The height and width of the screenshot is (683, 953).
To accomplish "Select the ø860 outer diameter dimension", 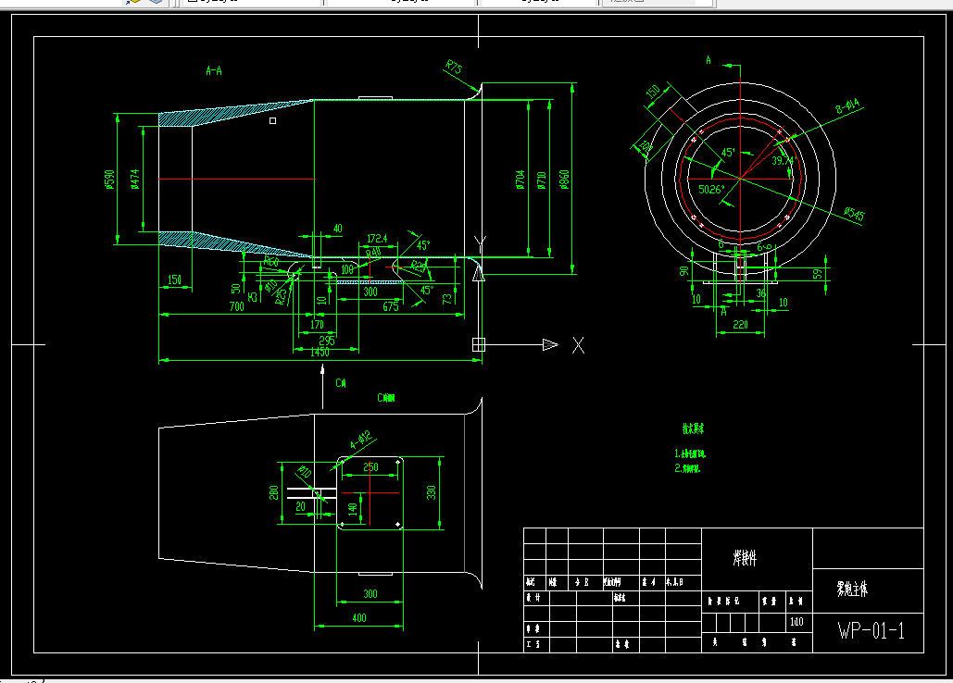I will coord(563,180).
